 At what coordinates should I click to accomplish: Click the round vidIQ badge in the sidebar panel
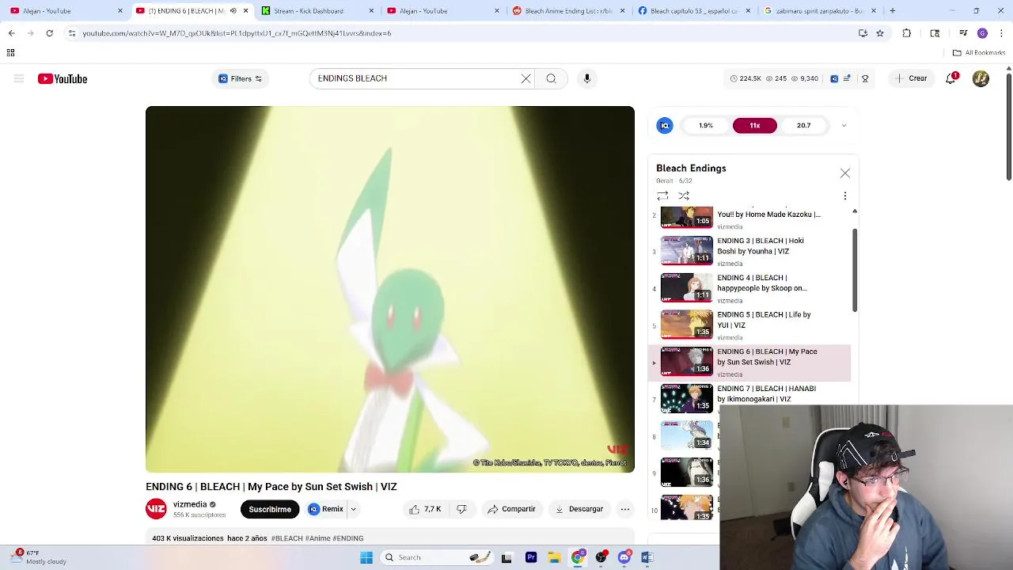(x=665, y=125)
